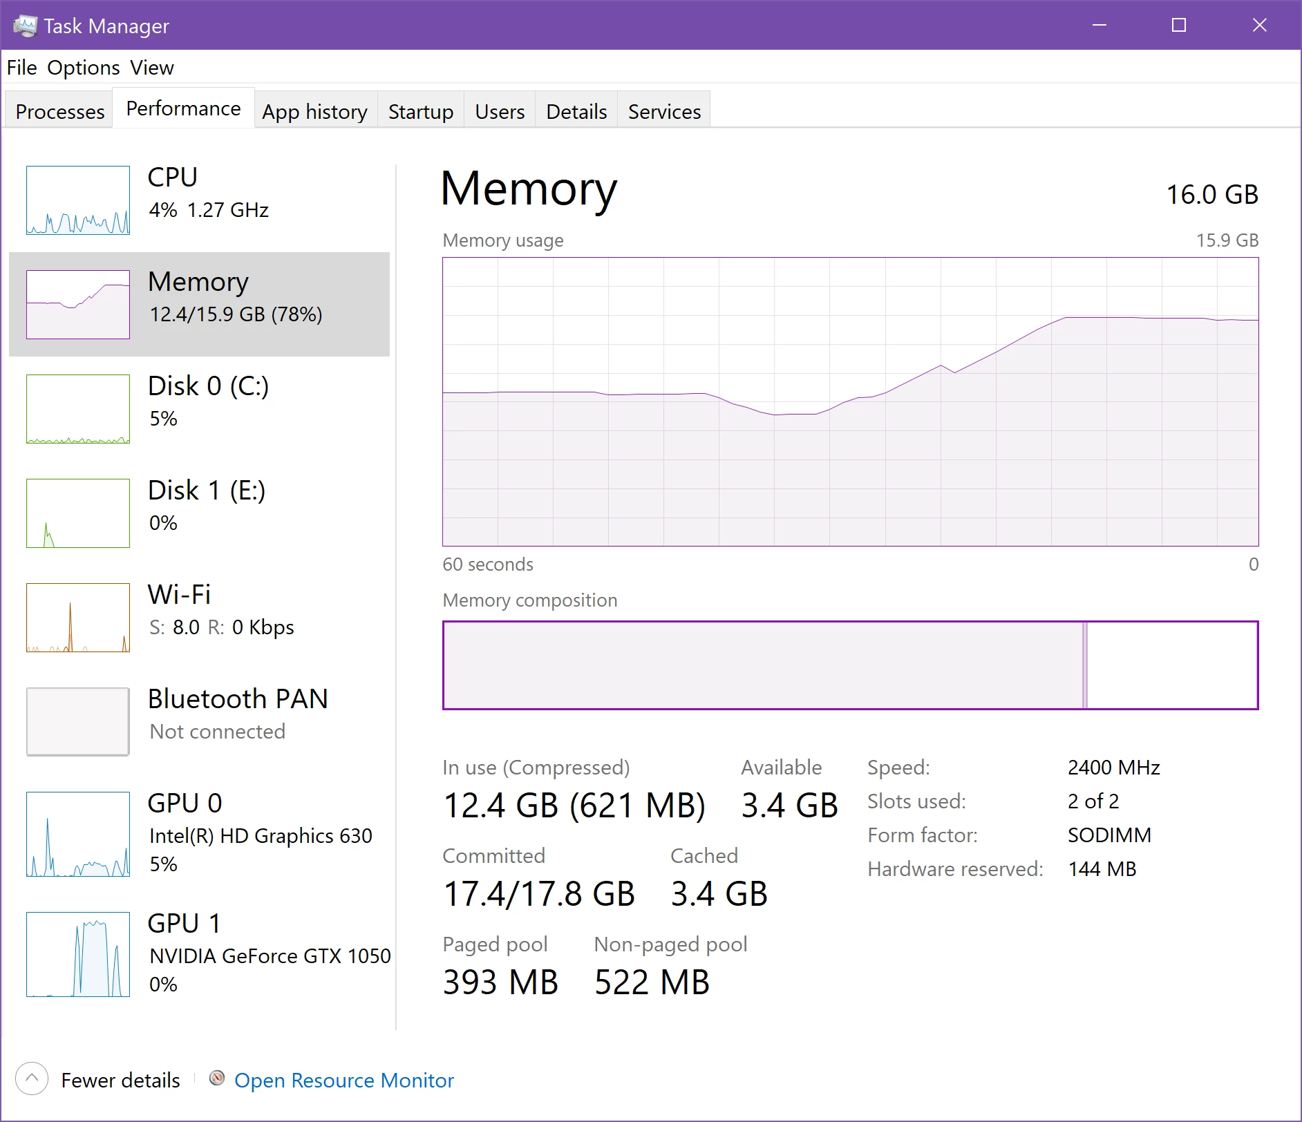Click the in-use segment of Memory composition bar
Image resolution: width=1302 pixels, height=1122 pixels.
pyautogui.click(x=763, y=665)
